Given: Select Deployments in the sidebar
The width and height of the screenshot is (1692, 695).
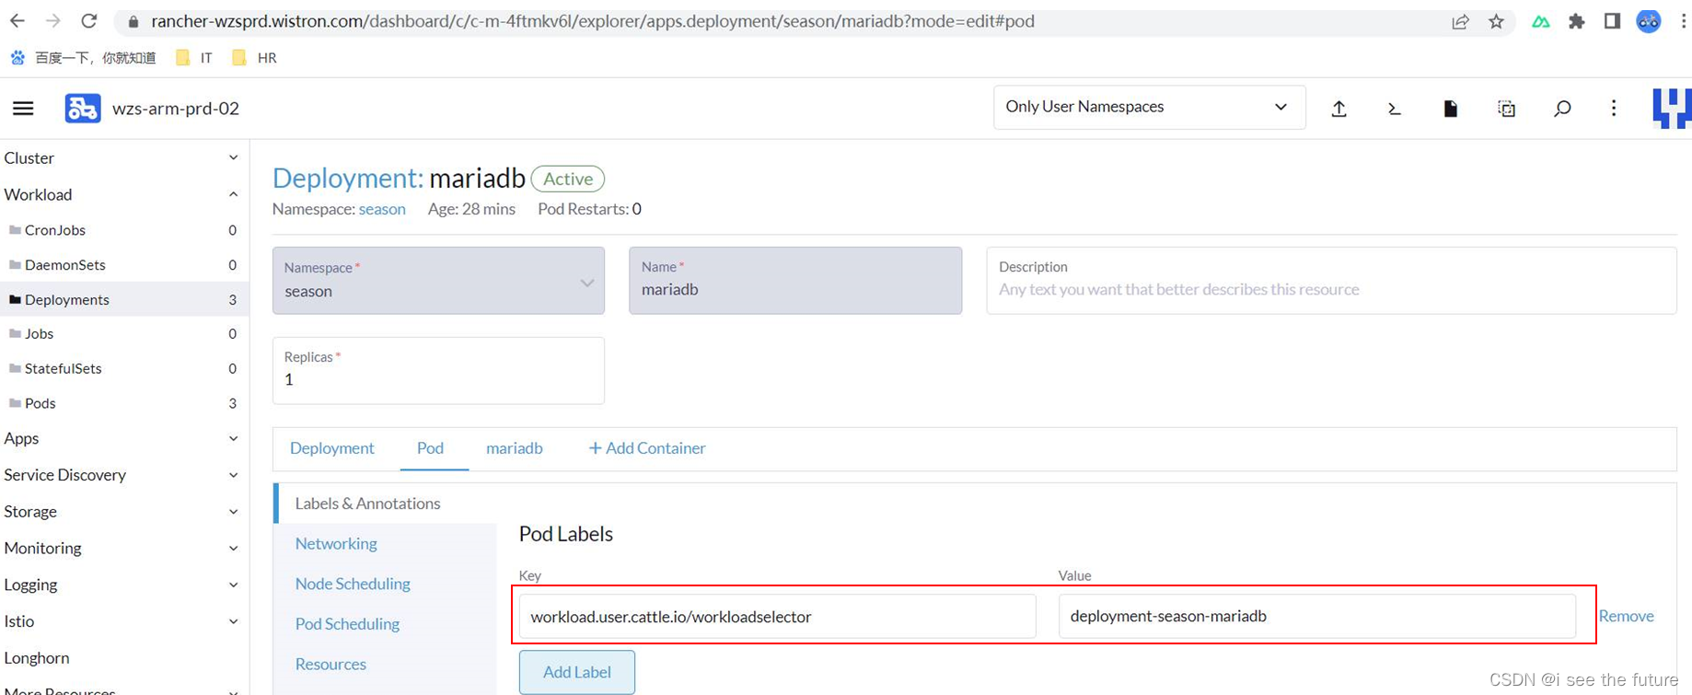Looking at the screenshot, I should pyautogui.click(x=122, y=299).
